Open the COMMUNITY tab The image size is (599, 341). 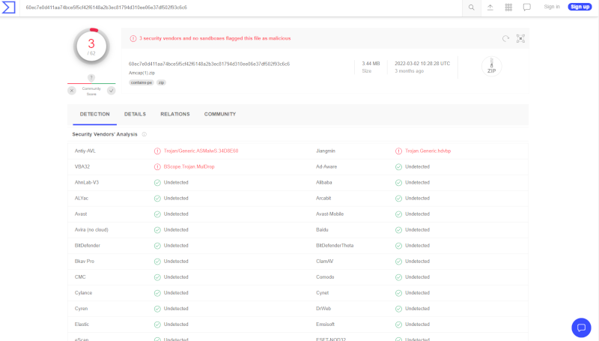pos(220,114)
